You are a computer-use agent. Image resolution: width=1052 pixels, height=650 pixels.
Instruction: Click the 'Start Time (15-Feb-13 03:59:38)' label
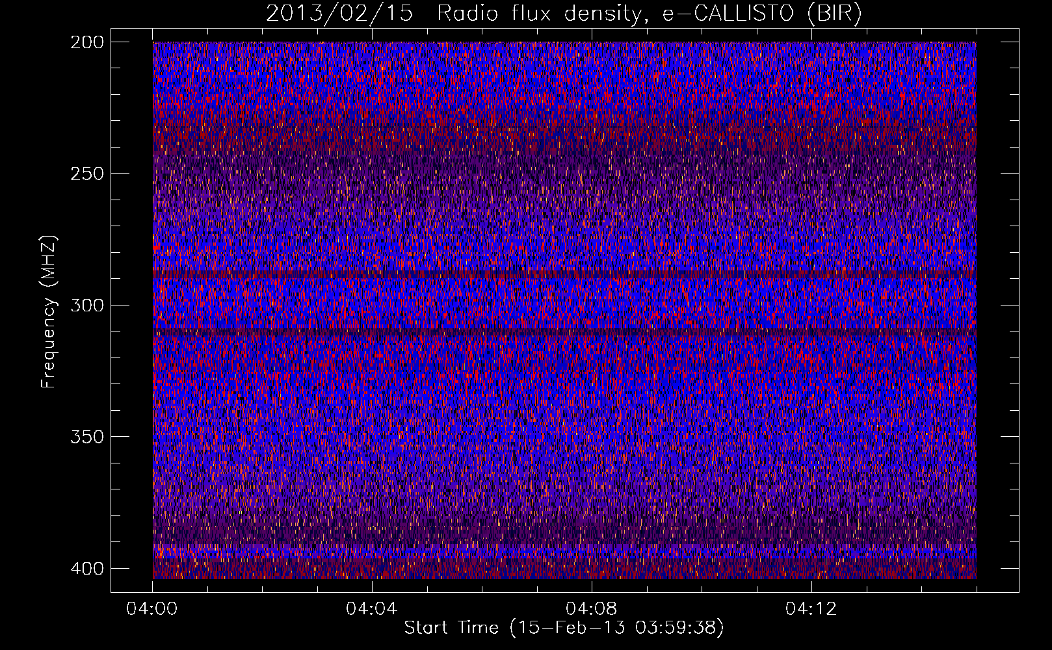564,628
